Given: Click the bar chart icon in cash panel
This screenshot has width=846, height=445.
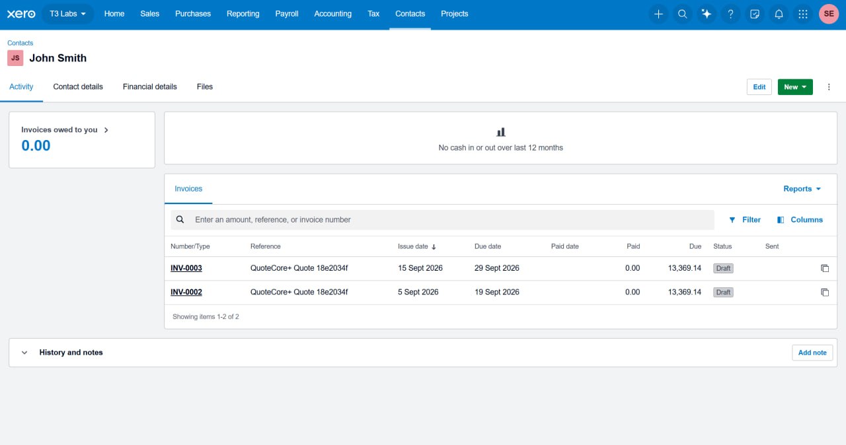Looking at the screenshot, I should 501,132.
